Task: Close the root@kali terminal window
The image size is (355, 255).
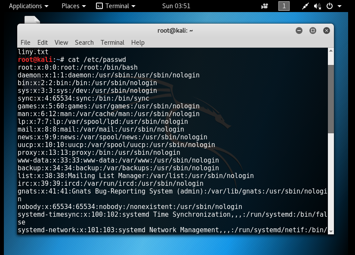Action: (327, 31)
